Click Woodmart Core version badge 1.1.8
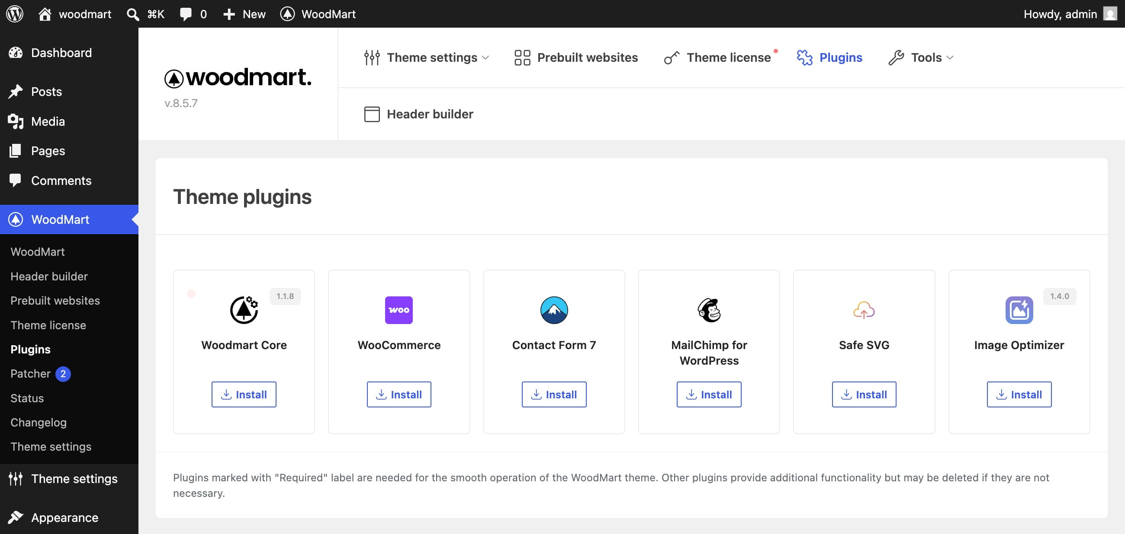 (x=285, y=296)
